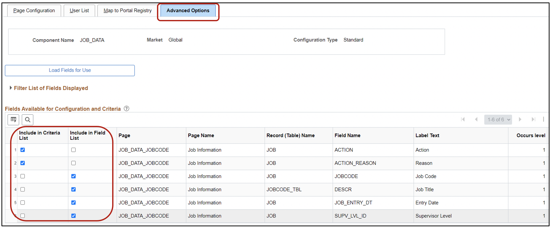Open help icon beside Fields Available heading
Image resolution: width=552 pixels, height=228 pixels.
tap(126, 109)
